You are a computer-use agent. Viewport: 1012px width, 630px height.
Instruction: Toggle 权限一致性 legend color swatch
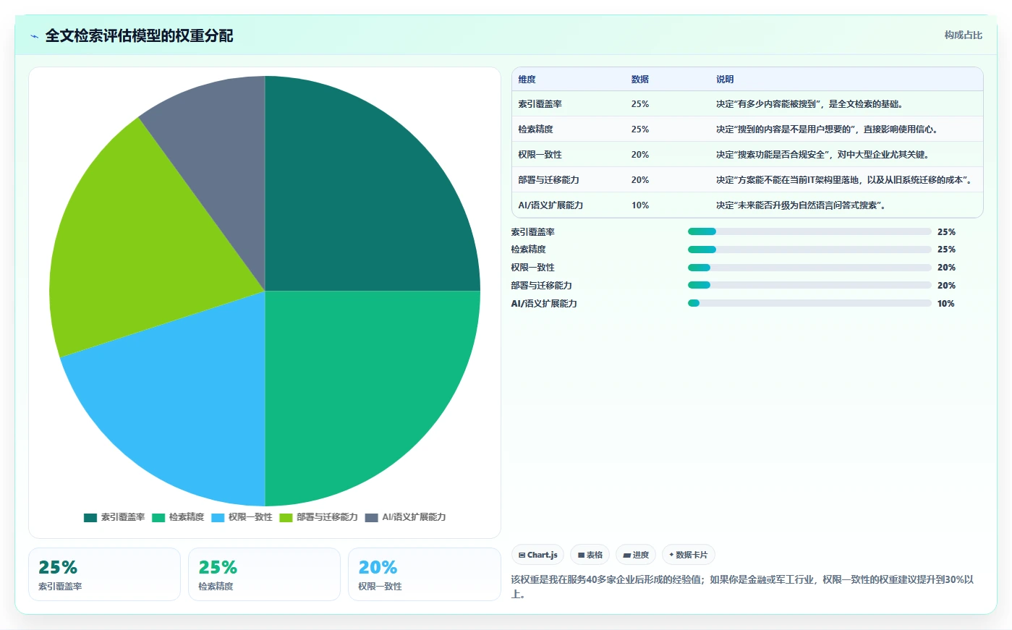coord(218,517)
